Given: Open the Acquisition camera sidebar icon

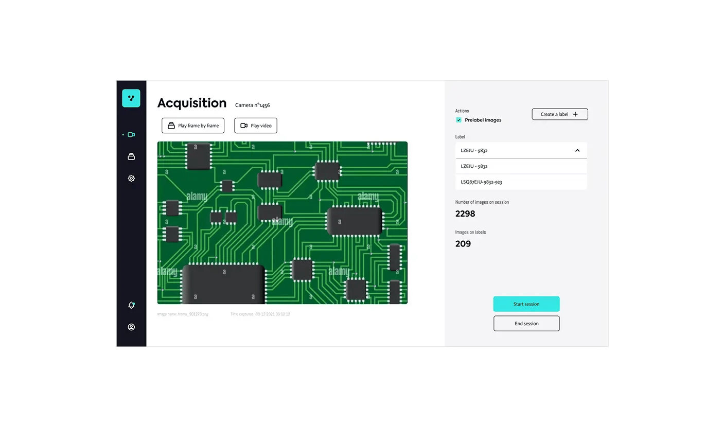Looking at the screenshot, I should (x=131, y=135).
